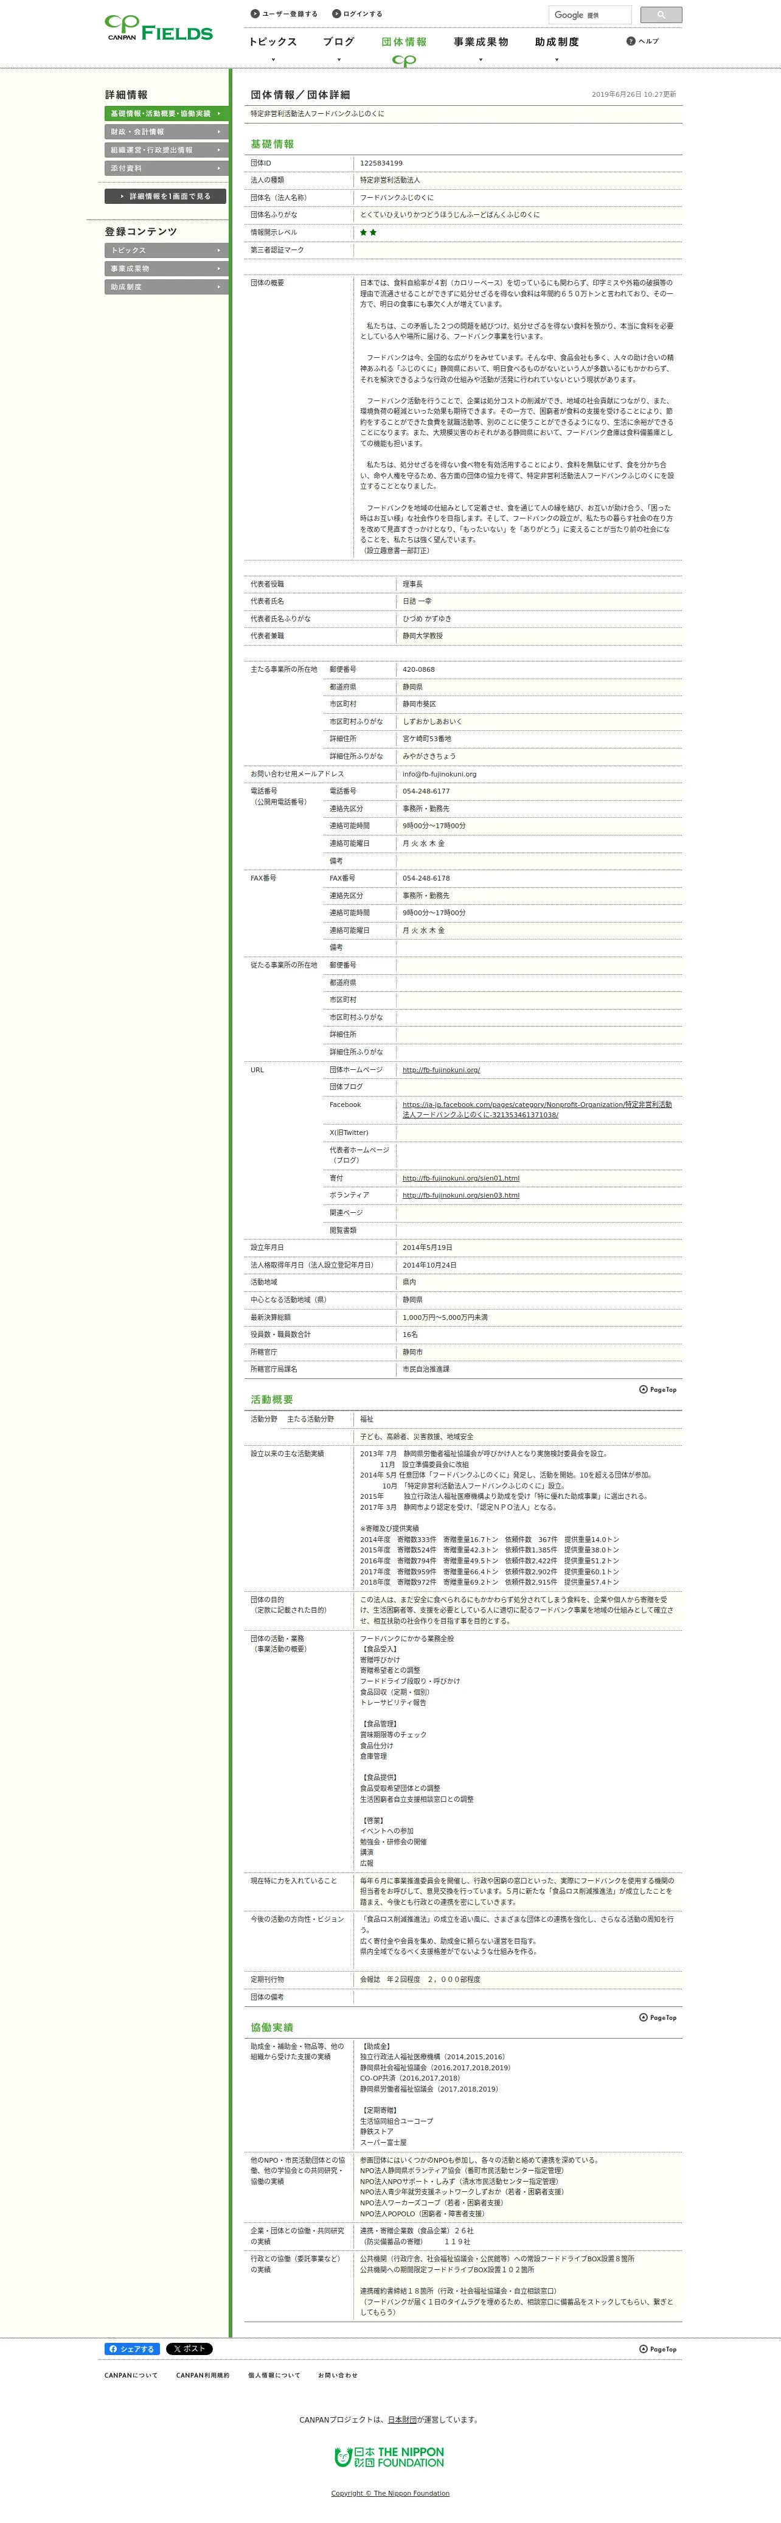This screenshot has width=781, height=2523.
Task: Click the ヘルプ link text
Action: point(649,41)
